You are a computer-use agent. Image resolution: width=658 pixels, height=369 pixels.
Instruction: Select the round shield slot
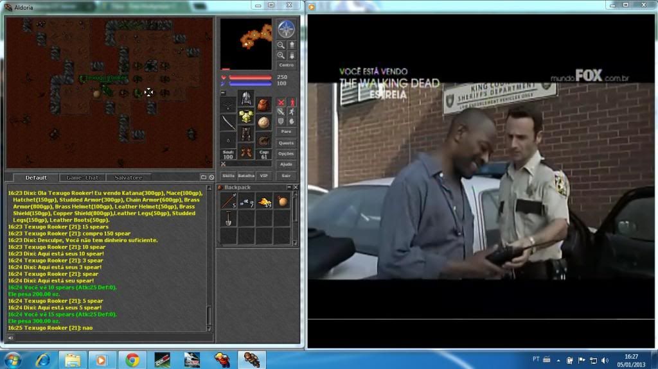tap(264, 123)
